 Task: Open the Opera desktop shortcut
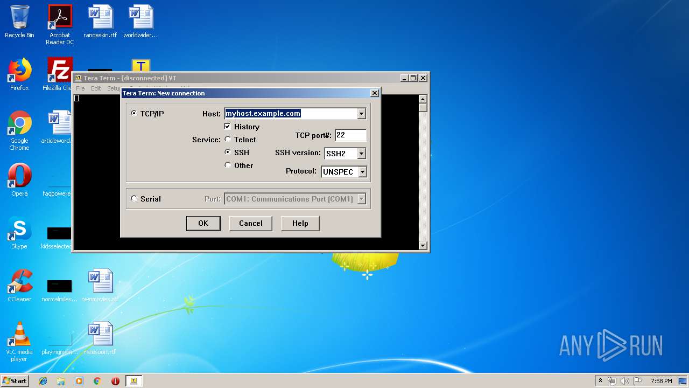19,180
